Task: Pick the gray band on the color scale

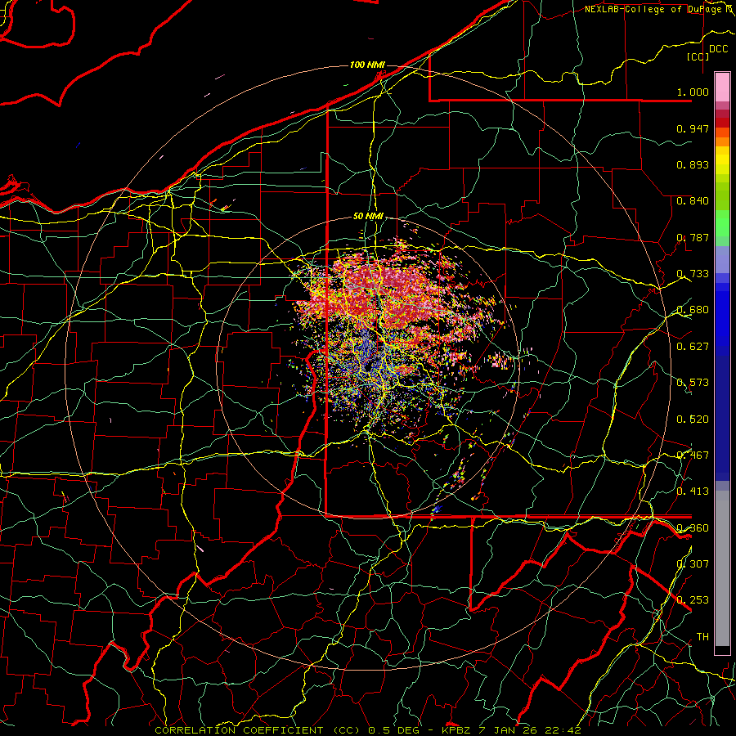Action: coord(722,568)
